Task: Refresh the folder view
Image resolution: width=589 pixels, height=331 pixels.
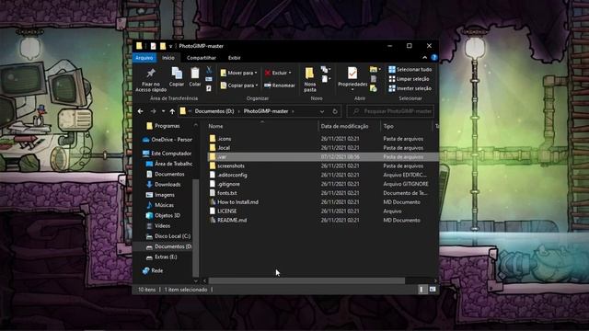Action: tap(335, 111)
